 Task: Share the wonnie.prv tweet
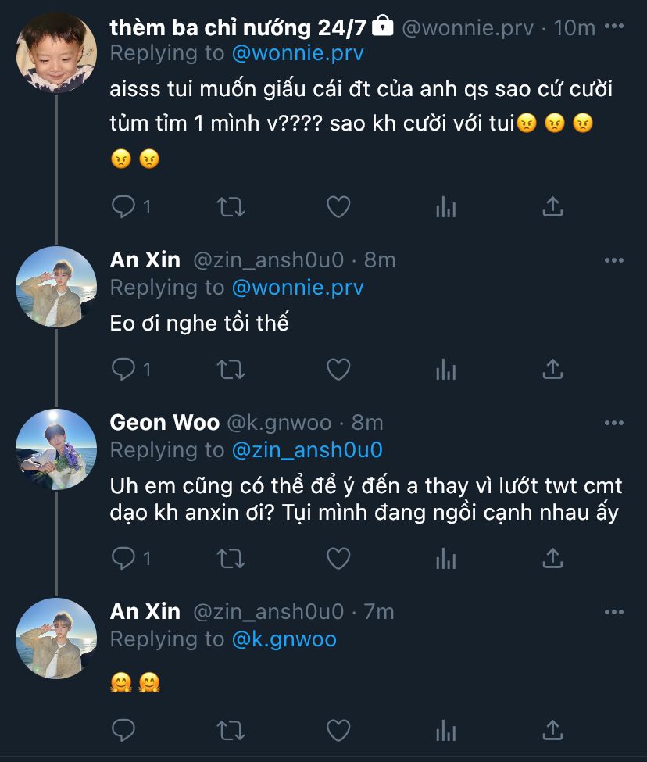click(552, 206)
